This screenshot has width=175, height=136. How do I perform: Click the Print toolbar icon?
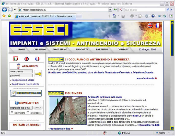(x=132, y=16)
